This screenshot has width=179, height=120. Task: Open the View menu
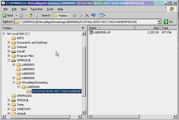[23, 9]
